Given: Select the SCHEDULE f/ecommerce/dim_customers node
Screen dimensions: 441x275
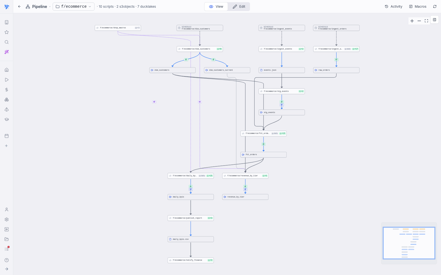Looking at the screenshot, I should click(x=200, y=28).
